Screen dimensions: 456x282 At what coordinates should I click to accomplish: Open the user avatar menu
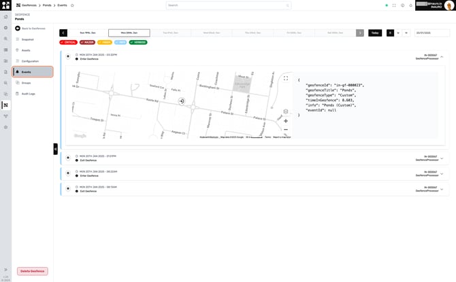click(x=449, y=5)
